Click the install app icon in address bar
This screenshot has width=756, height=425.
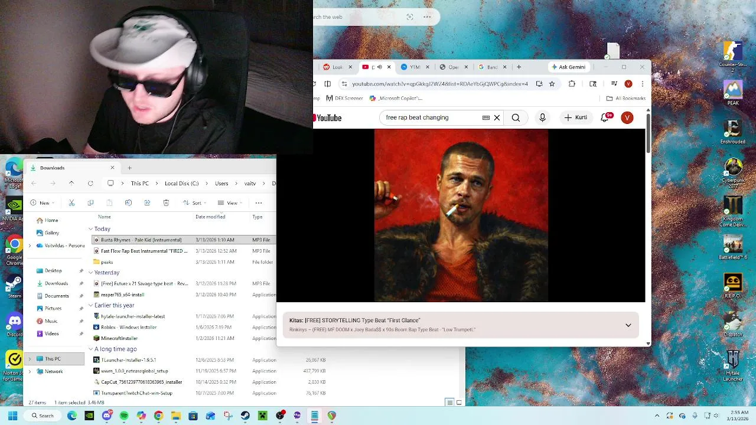[x=539, y=84]
